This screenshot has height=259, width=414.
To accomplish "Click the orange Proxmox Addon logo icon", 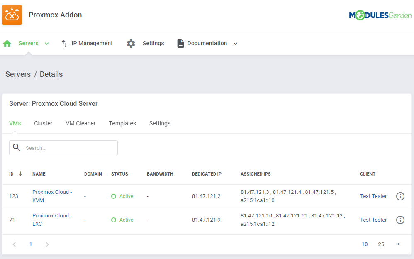I will tap(12, 15).
